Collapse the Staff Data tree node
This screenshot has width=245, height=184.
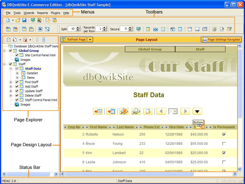11,69
